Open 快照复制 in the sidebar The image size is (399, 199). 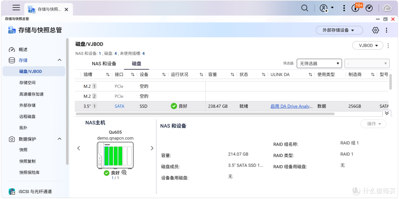coord(27,161)
